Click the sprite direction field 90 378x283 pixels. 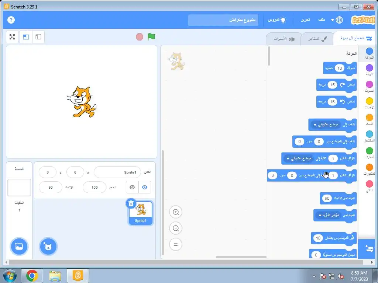(x=50, y=187)
